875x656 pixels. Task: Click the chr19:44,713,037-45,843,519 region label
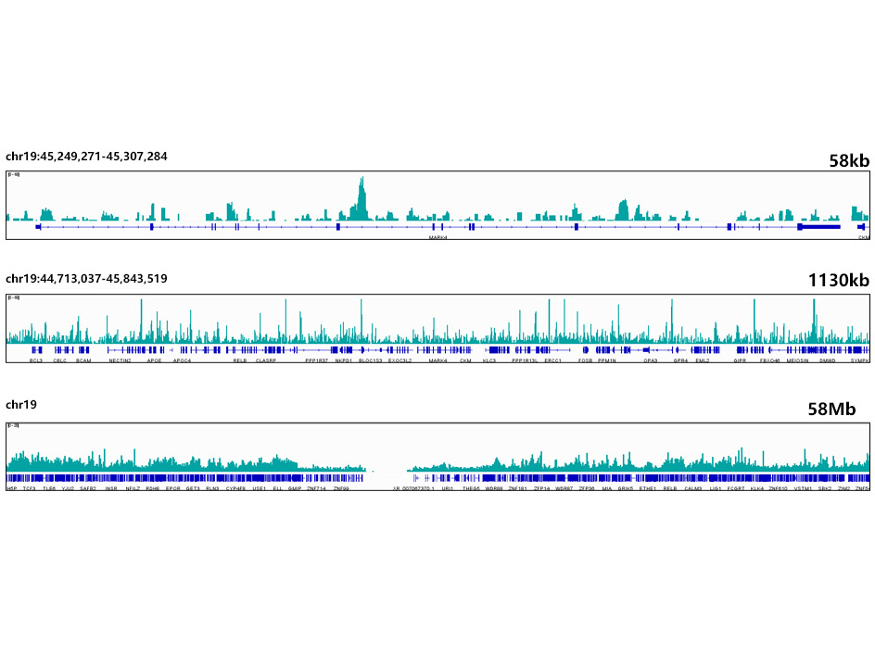86,278
